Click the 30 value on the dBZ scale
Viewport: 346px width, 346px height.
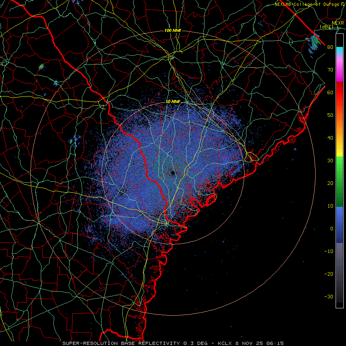point(330,161)
